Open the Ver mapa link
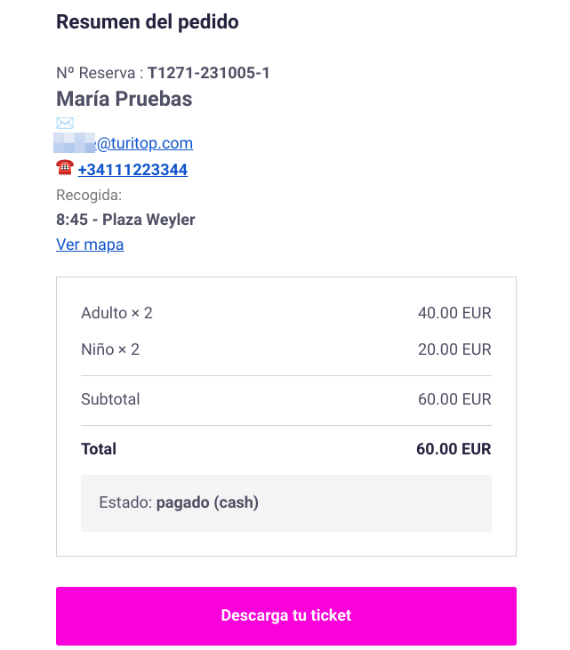Screen dimensions: 570x650 pos(90,245)
